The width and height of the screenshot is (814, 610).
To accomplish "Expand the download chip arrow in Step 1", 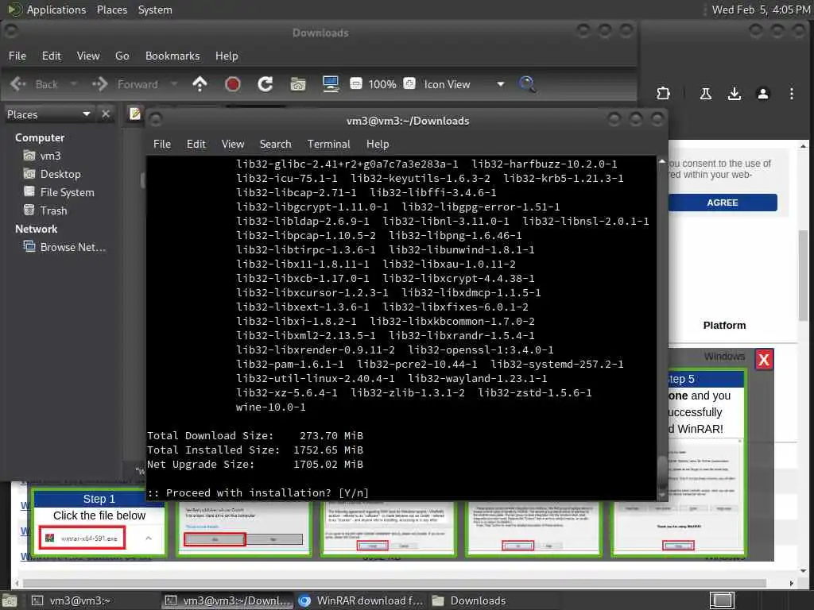I will pos(149,539).
